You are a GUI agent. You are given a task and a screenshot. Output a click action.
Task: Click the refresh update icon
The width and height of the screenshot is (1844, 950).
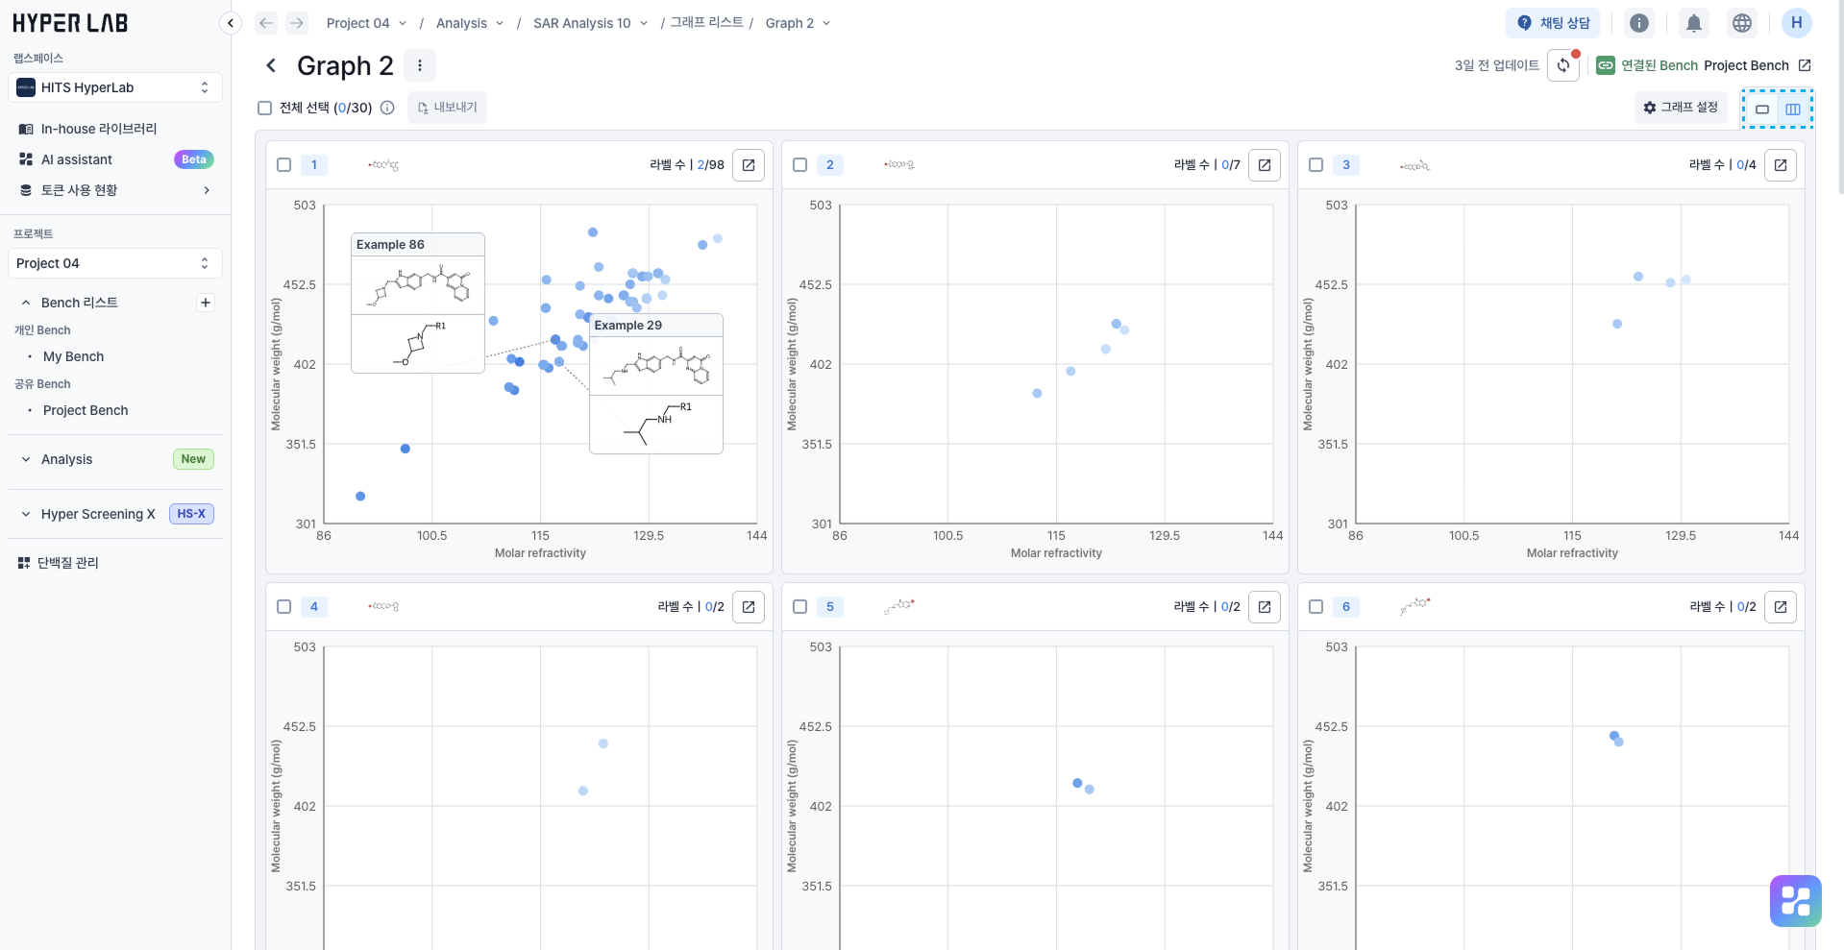tap(1563, 66)
